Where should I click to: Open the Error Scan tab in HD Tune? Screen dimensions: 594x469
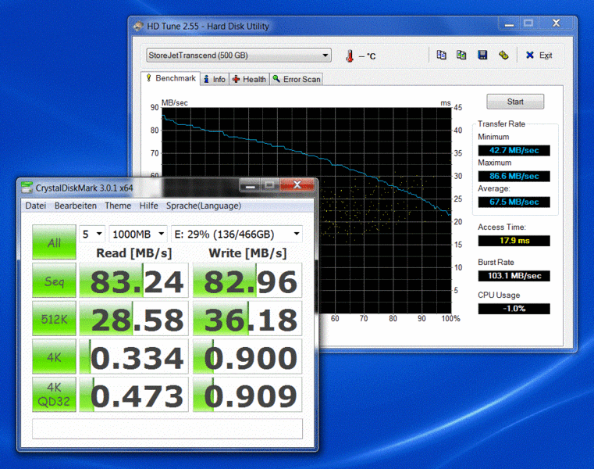tap(297, 79)
